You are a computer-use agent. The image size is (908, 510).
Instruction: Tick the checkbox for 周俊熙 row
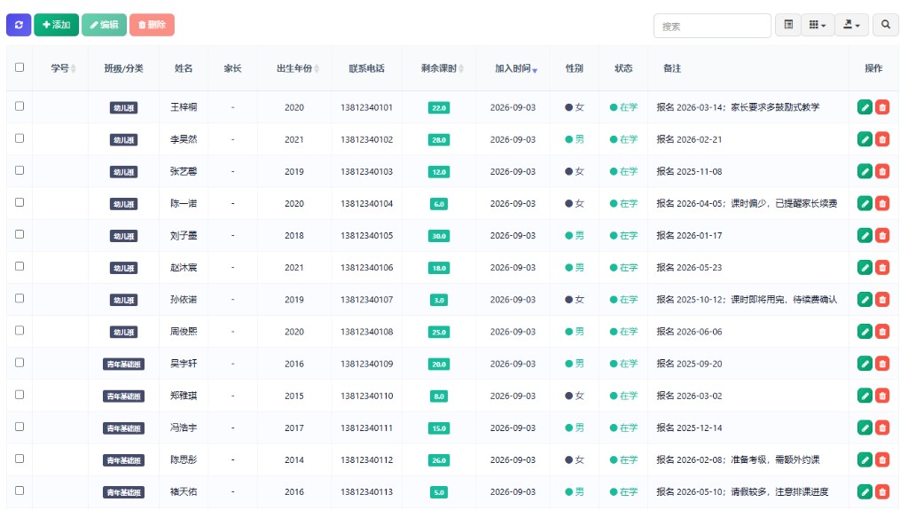pyautogui.click(x=20, y=330)
